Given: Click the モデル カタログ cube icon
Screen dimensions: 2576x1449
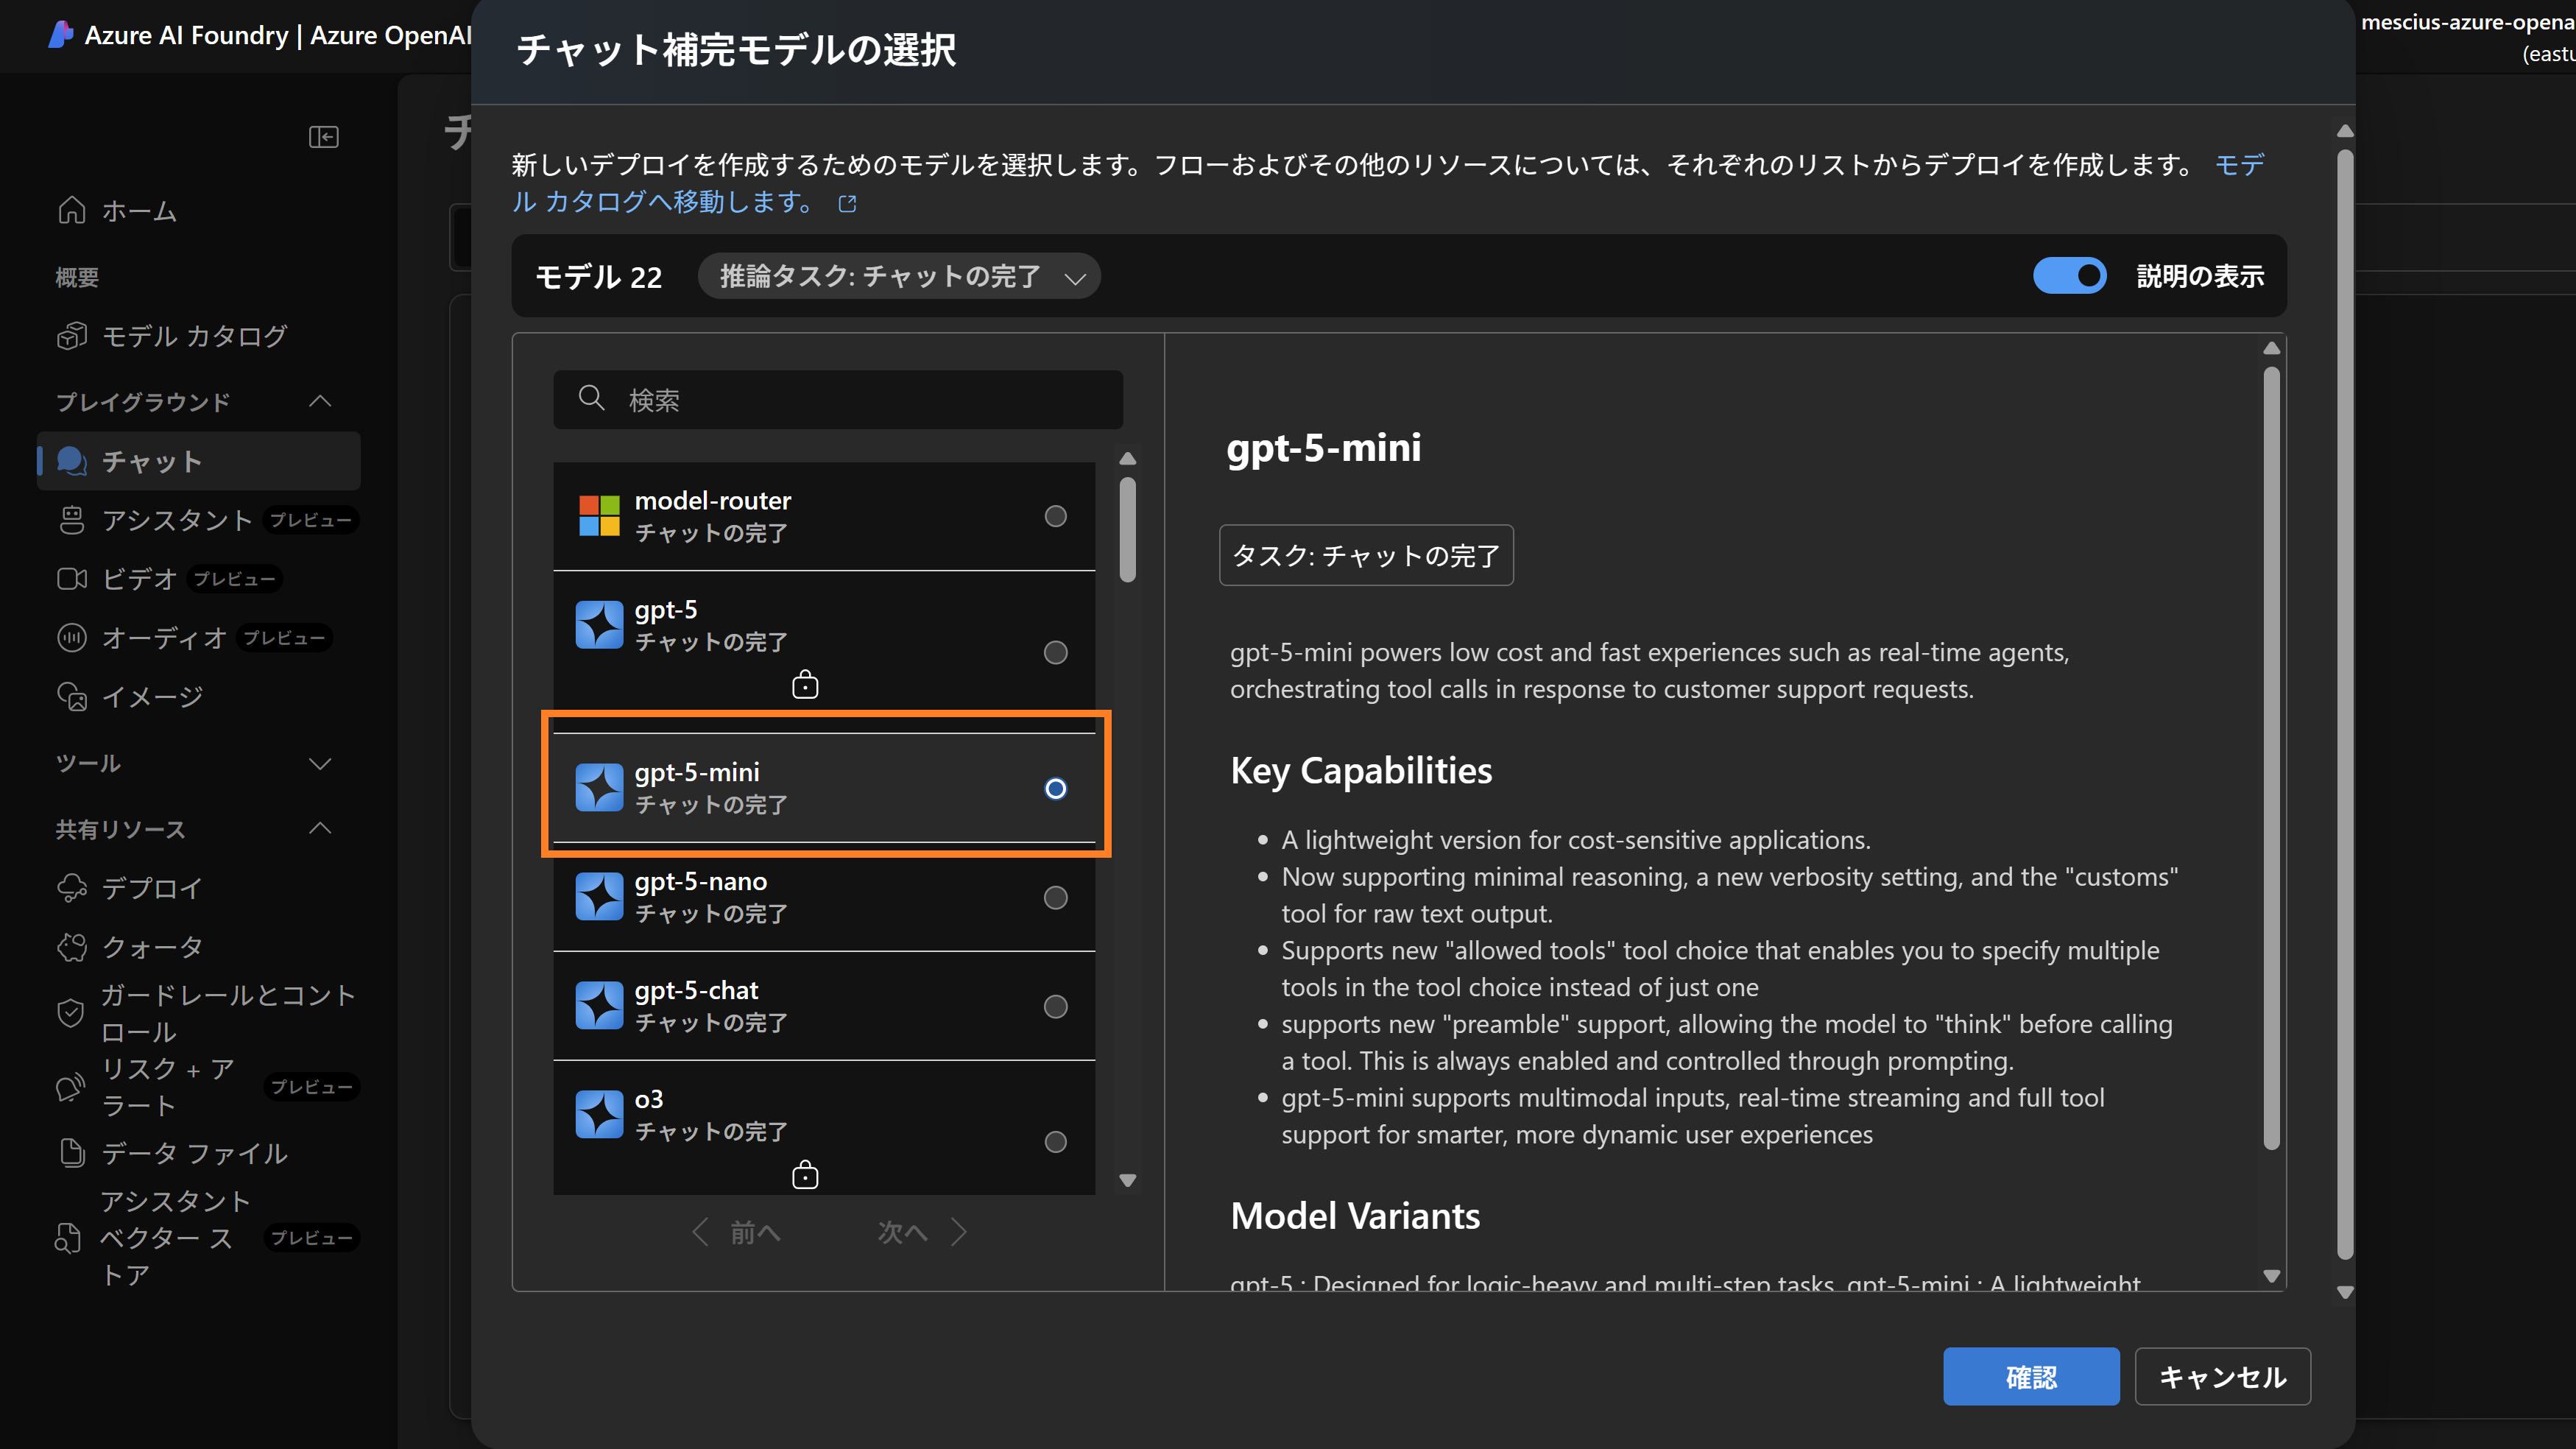Looking at the screenshot, I should 72,336.
